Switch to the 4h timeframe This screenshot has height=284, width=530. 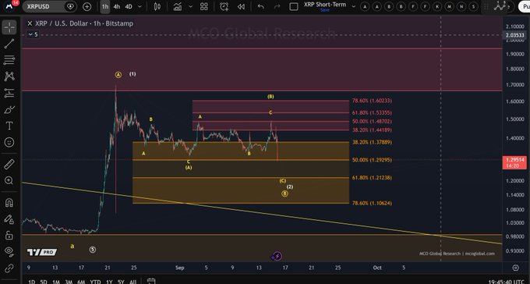(117, 6)
